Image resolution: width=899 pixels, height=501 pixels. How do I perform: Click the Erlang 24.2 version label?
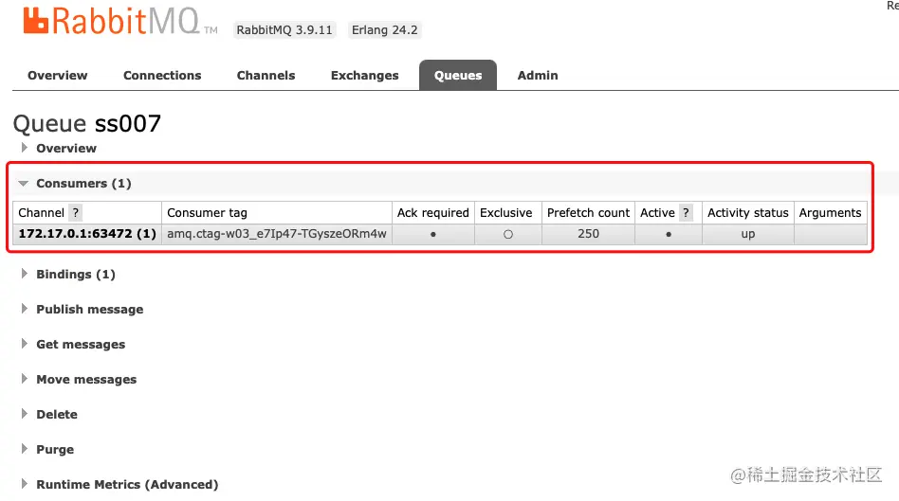(385, 29)
